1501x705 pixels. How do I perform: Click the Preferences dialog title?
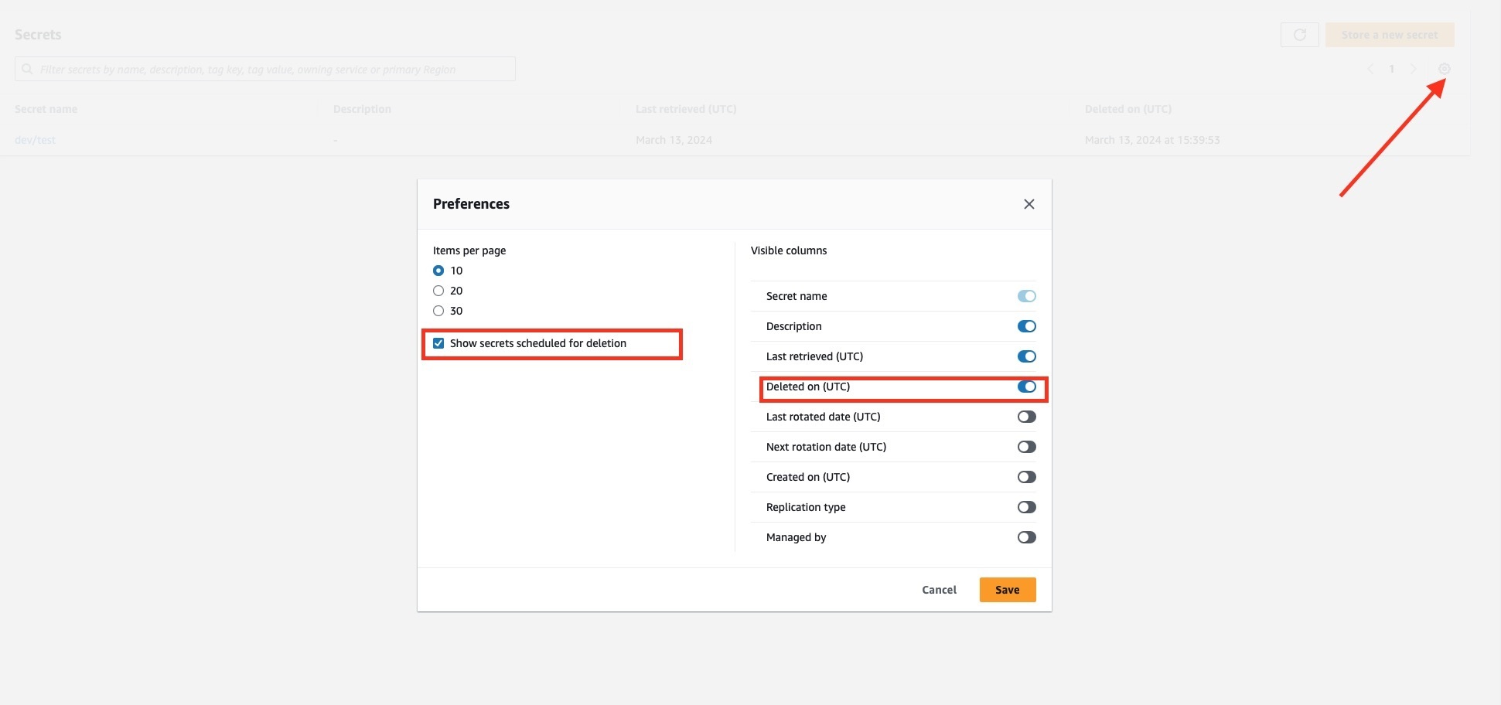point(471,204)
